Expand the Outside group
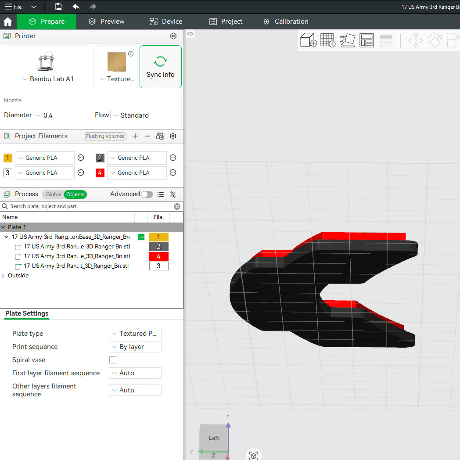This screenshot has width=460, height=460. click(4, 275)
